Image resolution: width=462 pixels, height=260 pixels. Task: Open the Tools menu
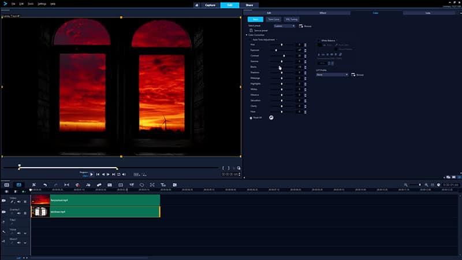31,4
